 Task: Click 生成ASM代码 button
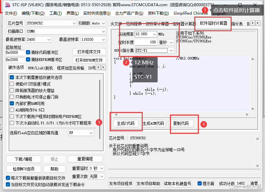pos(153,123)
